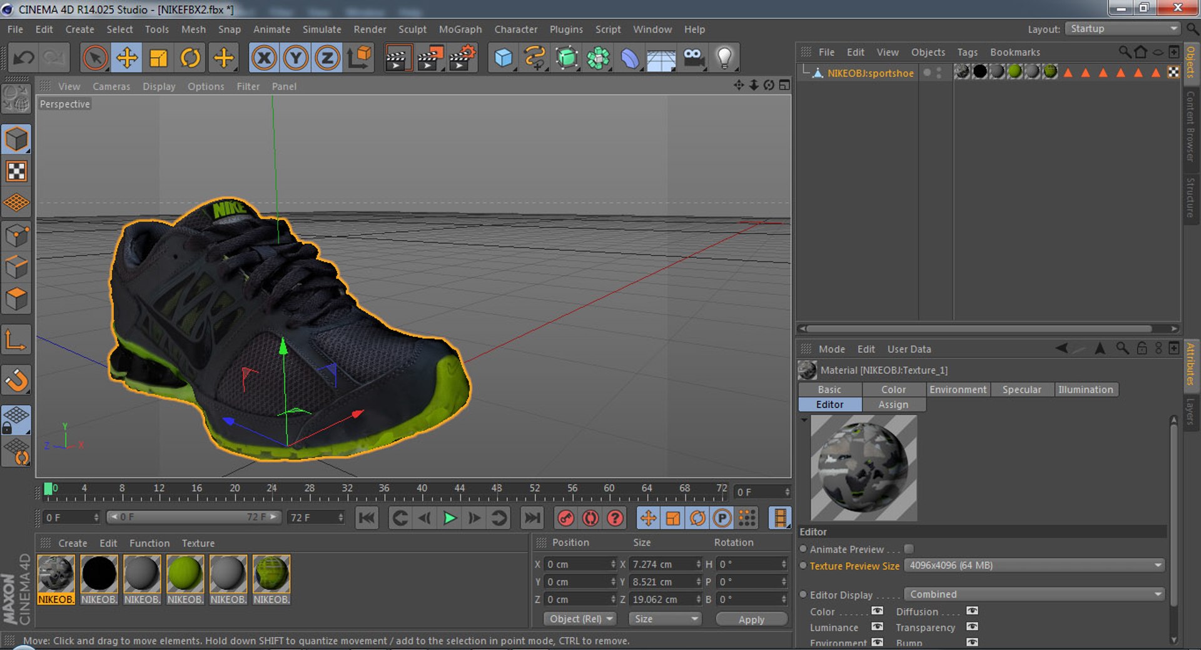The image size is (1201, 650).
Task: Click the Apply button in the Coordinates panel
Action: [751, 619]
